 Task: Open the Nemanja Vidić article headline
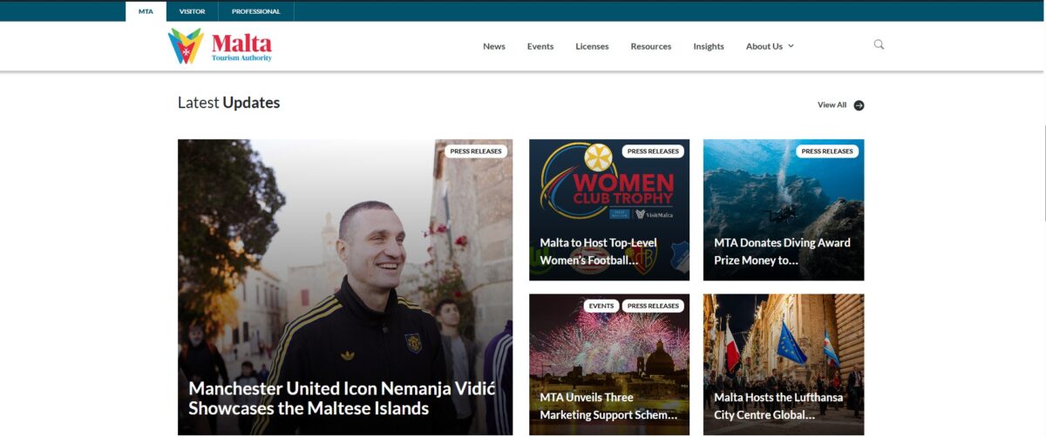[x=342, y=398]
